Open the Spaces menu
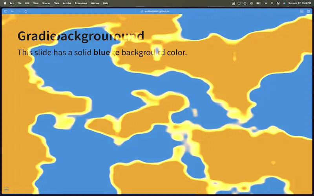 coord(46,3)
